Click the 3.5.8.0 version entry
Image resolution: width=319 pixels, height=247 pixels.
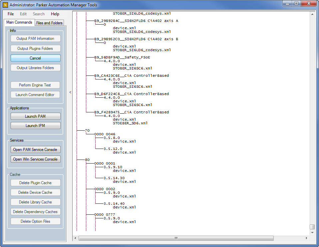click(x=112, y=138)
